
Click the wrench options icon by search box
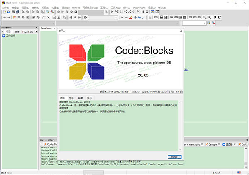click(213, 23)
